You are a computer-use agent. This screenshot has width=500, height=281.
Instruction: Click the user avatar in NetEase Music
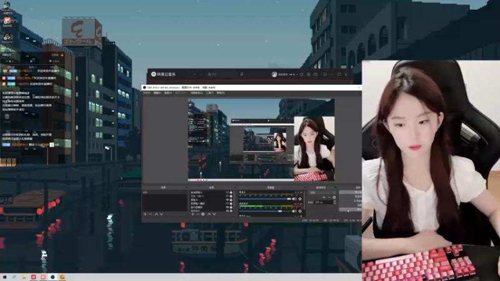[x=274, y=74]
